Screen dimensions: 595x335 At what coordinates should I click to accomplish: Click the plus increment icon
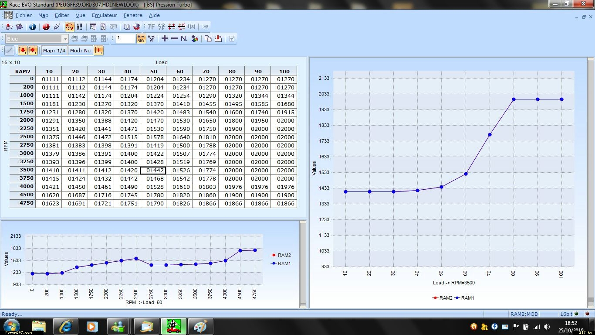coord(164,39)
